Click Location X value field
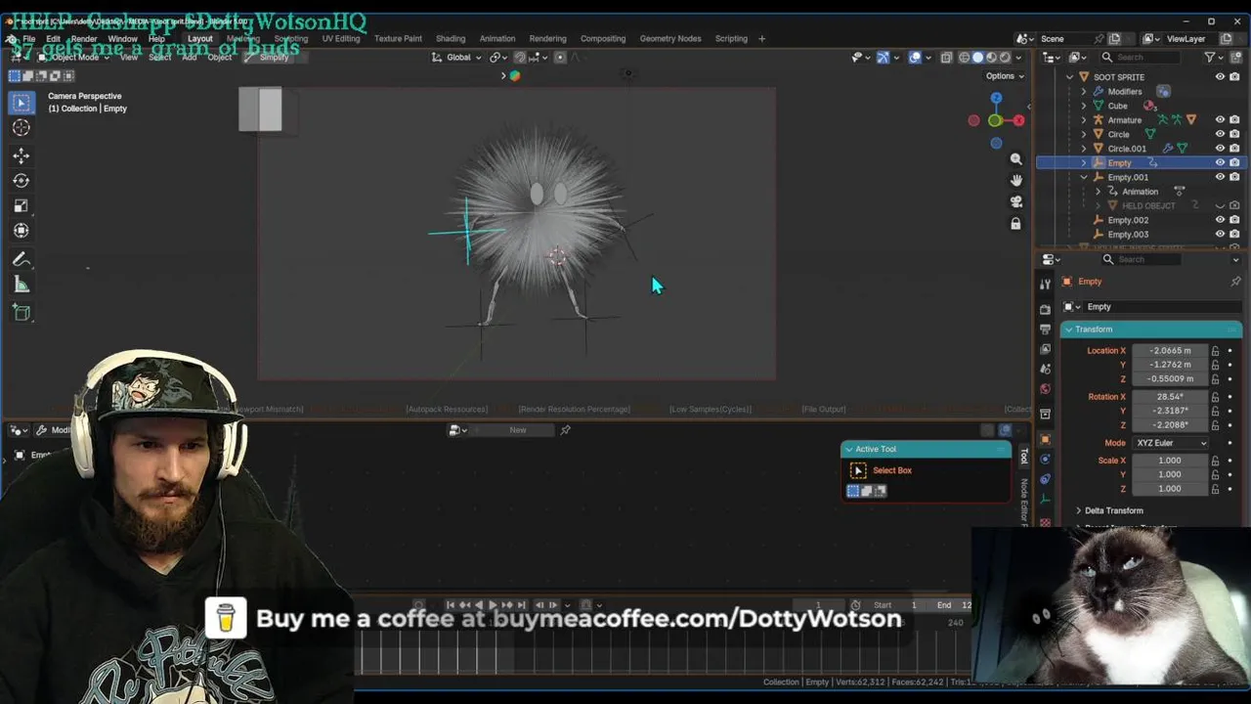 pos(1171,351)
